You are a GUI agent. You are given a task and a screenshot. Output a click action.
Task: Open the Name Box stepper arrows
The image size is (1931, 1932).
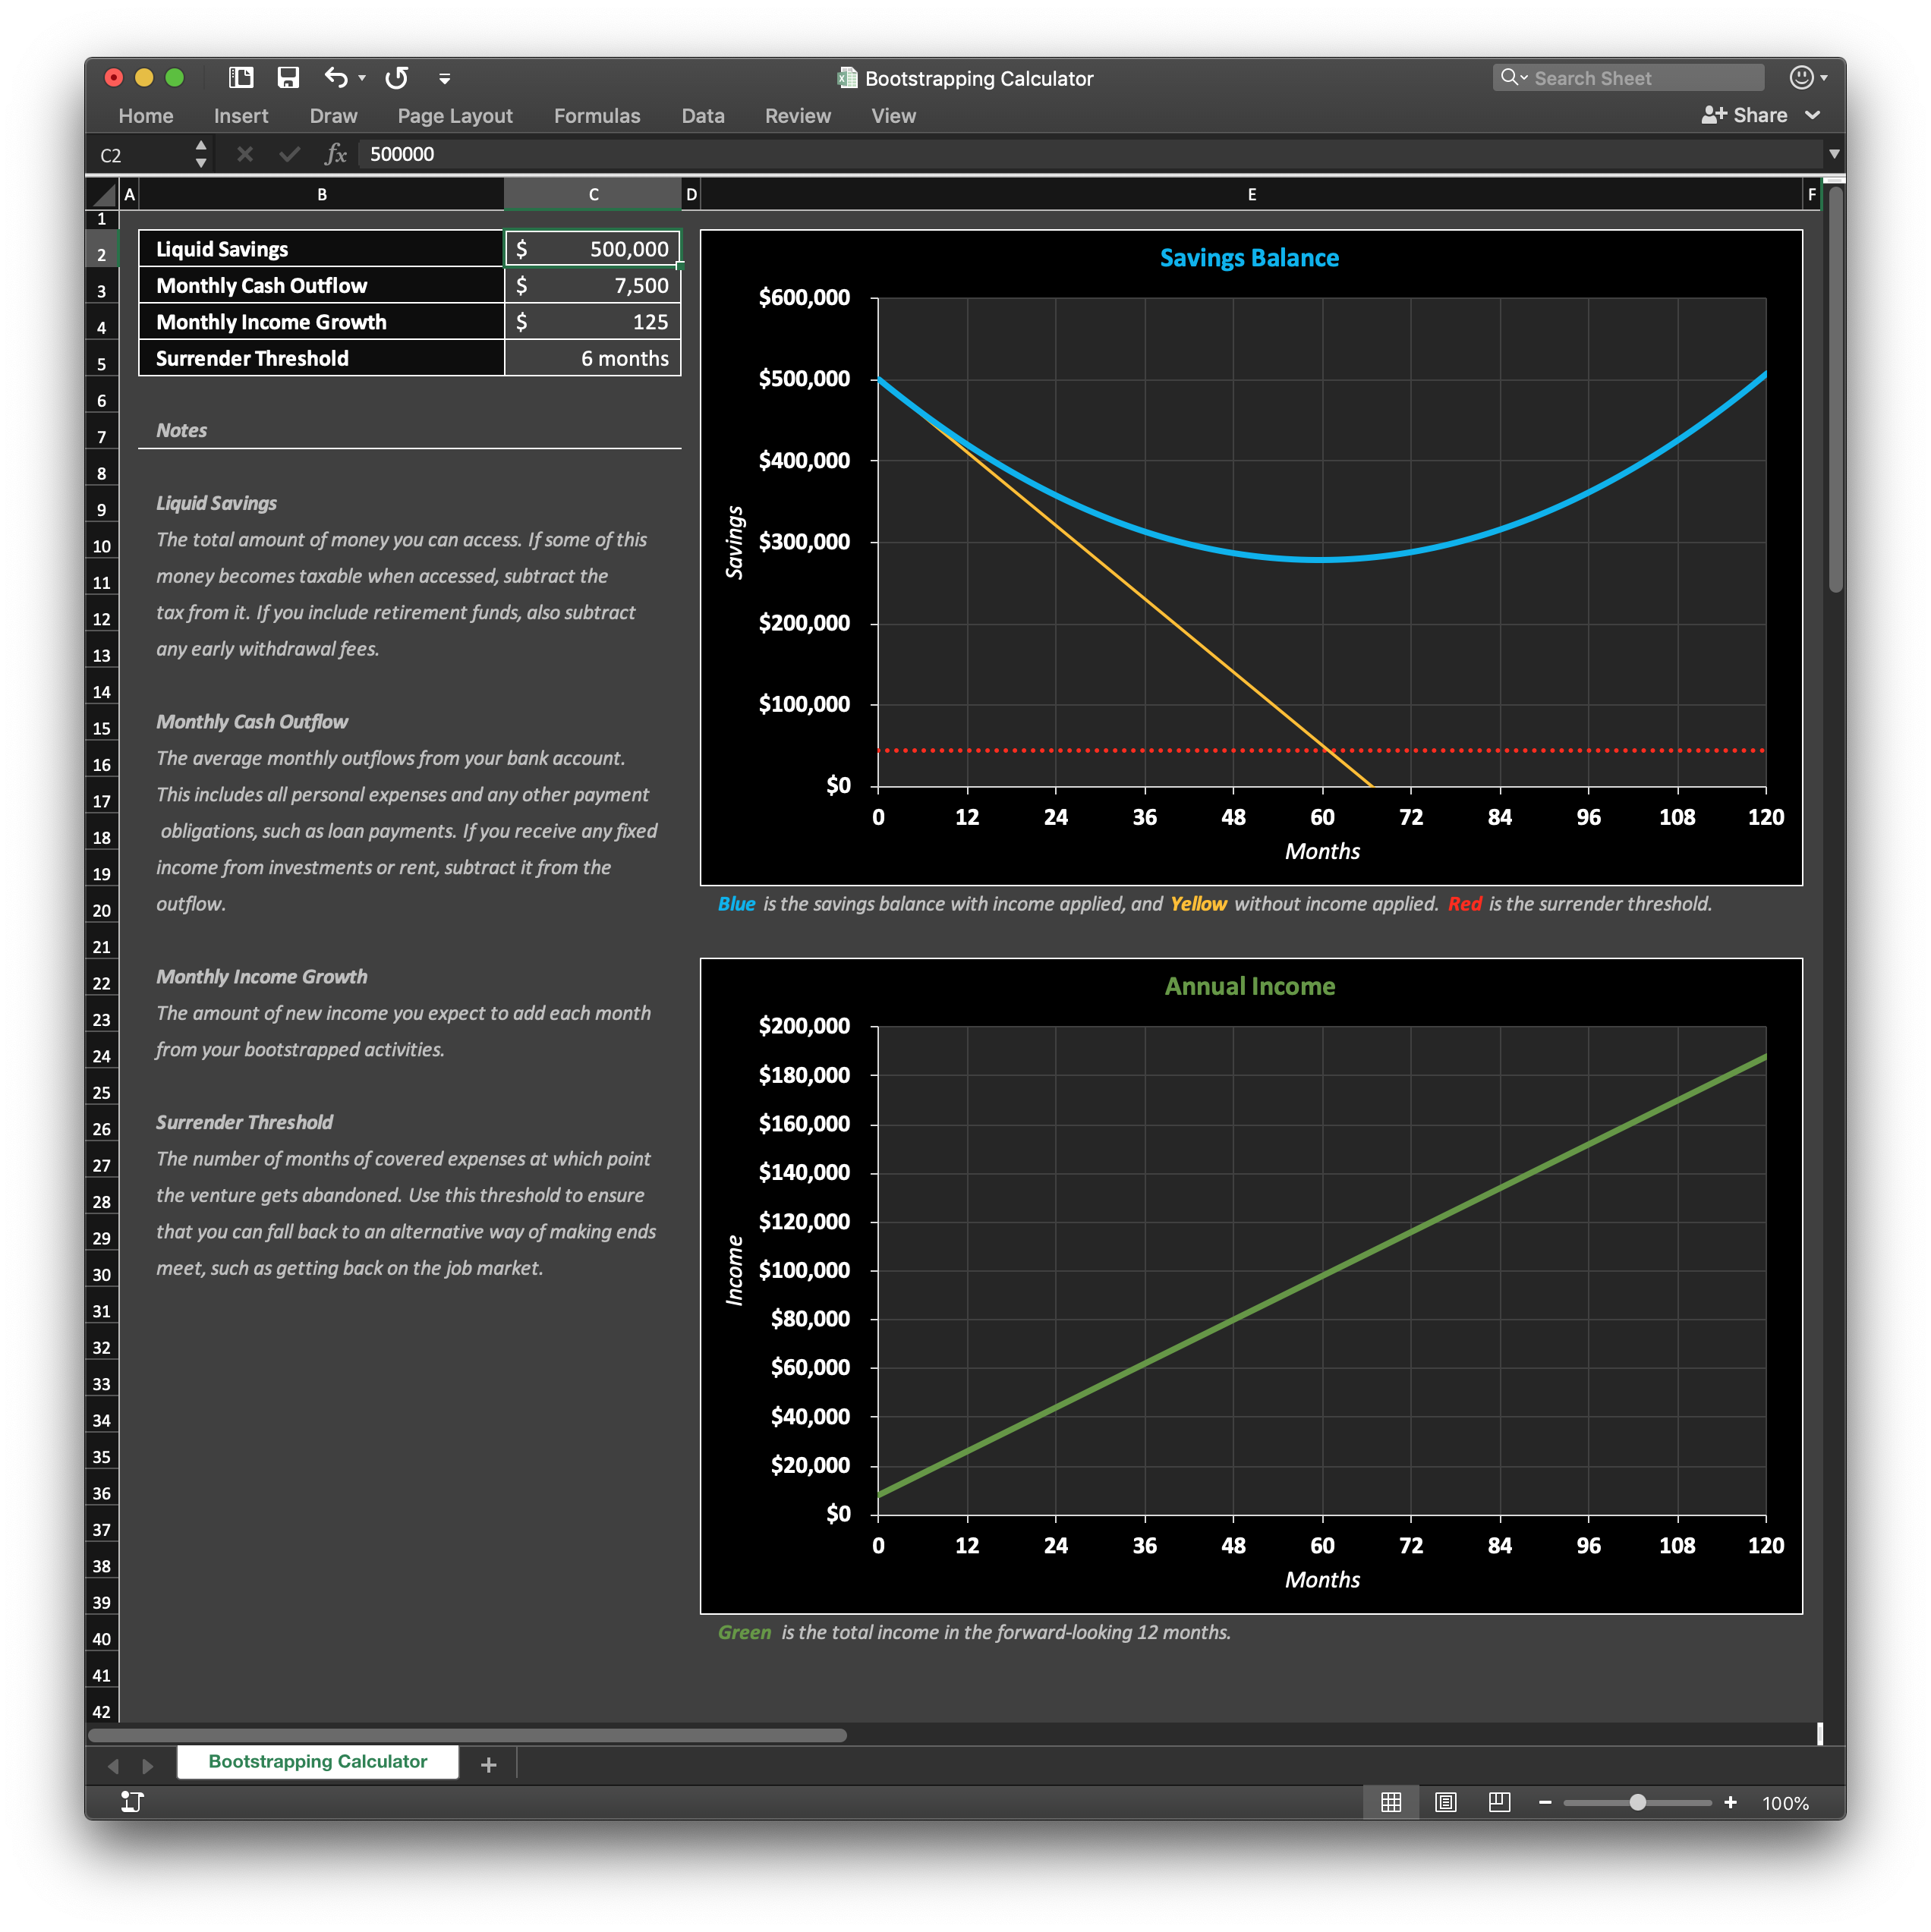(x=200, y=154)
